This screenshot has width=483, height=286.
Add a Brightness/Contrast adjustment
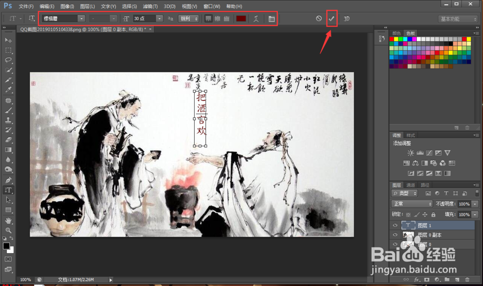(x=411, y=153)
